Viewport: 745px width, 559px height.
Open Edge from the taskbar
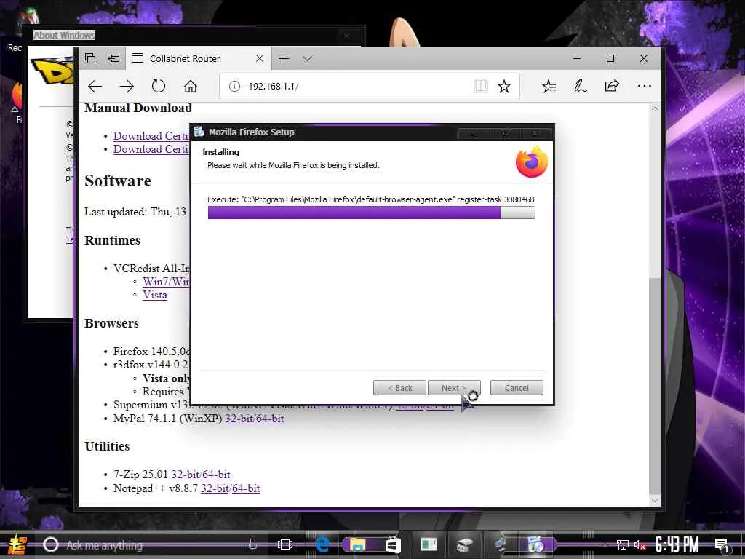pos(322,544)
